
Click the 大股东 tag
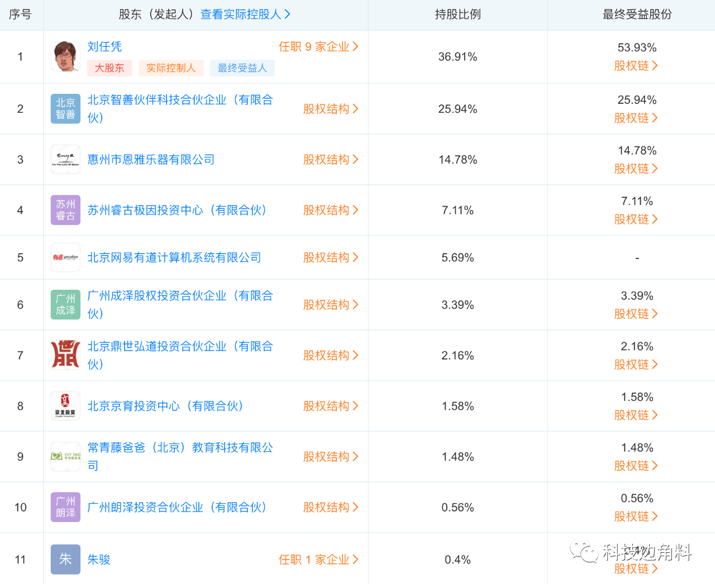click(x=109, y=68)
